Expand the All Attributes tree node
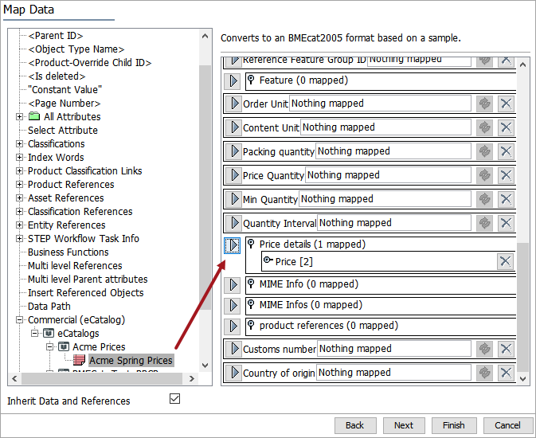 tap(19, 116)
